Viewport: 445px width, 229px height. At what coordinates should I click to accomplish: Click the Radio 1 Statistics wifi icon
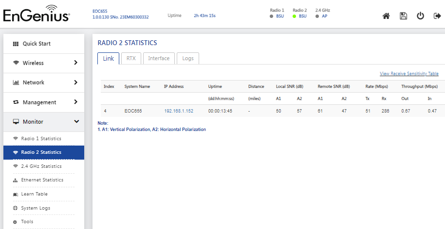click(16, 139)
